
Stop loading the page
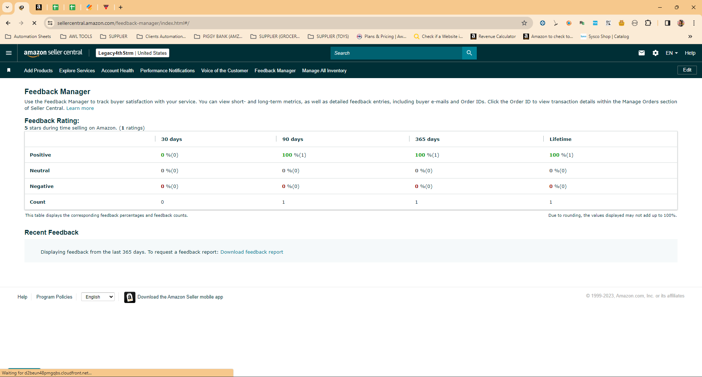34,23
